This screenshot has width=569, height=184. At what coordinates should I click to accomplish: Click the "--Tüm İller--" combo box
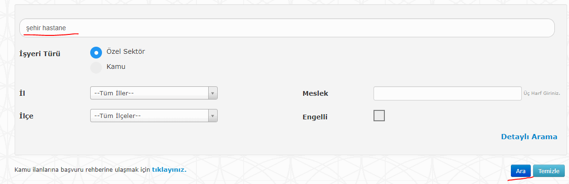(153, 93)
